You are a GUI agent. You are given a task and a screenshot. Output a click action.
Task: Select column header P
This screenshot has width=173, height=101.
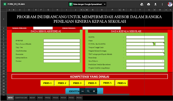click(x=112, y=10)
